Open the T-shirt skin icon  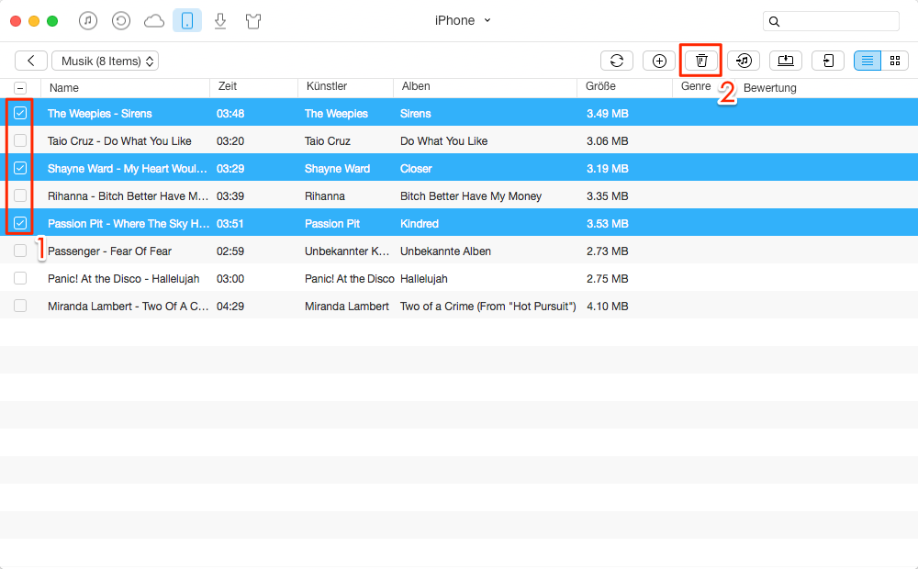(x=253, y=22)
